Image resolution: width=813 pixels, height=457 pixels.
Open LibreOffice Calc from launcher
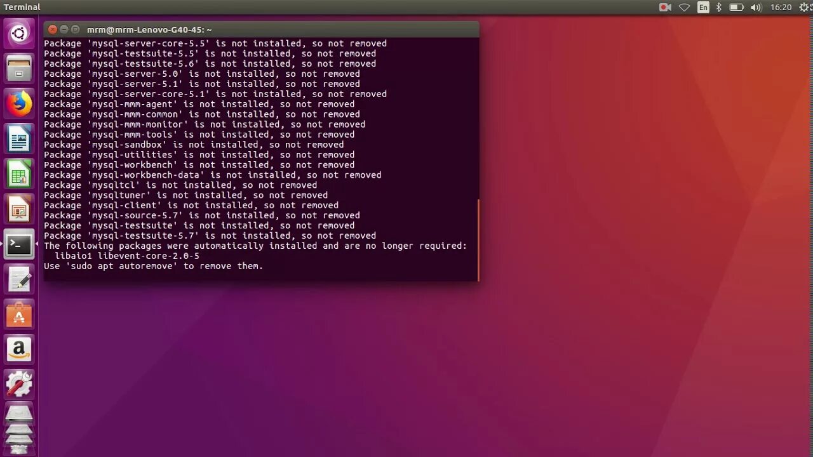tap(19, 174)
